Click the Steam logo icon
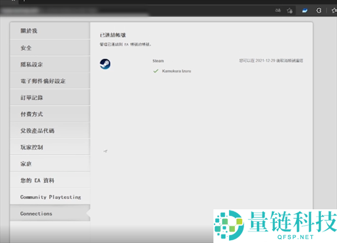Image resolution: width=337 pixels, height=243 pixels. coord(105,65)
